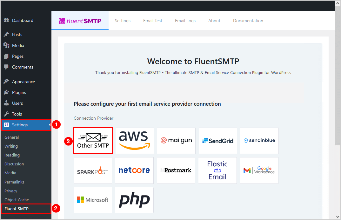
Task: Open Fluent SMTP settings submenu
Action: tap(26, 209)
